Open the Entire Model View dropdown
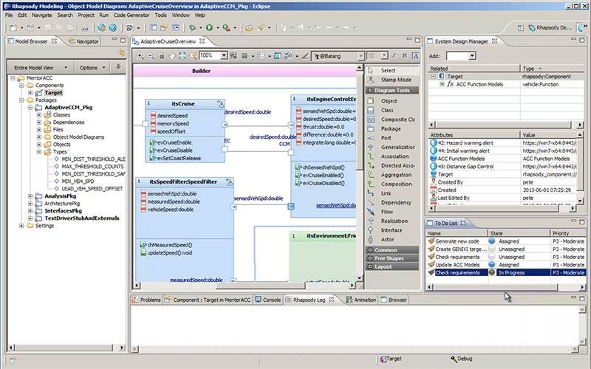The width and height of the screenshot is (591, 369). pos(41,68)
